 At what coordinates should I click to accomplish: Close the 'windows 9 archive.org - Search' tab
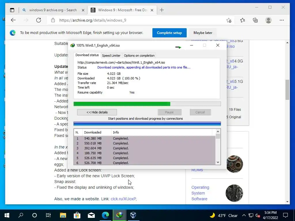(x=83, y=10)
